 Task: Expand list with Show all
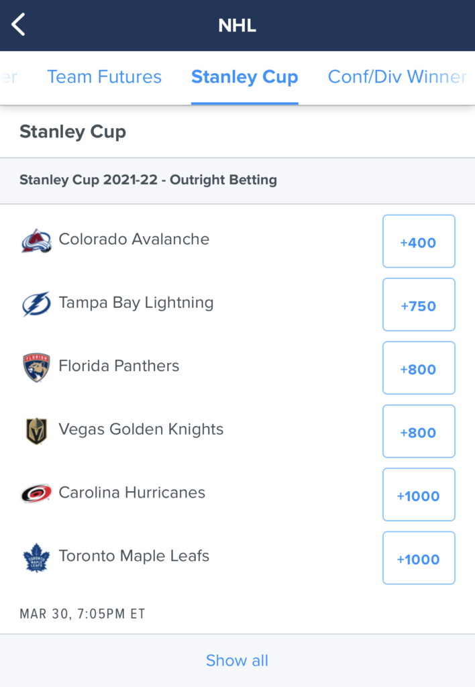coord(237,660)
